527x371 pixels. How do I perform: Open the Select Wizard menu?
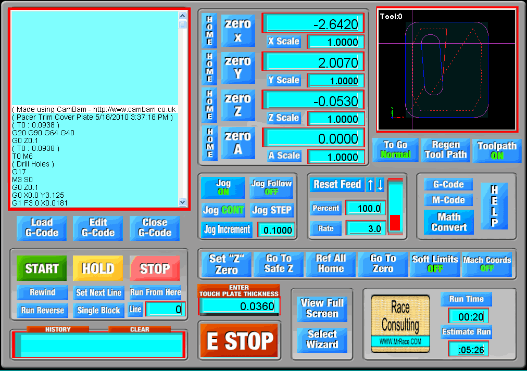[x=322, y=339]
